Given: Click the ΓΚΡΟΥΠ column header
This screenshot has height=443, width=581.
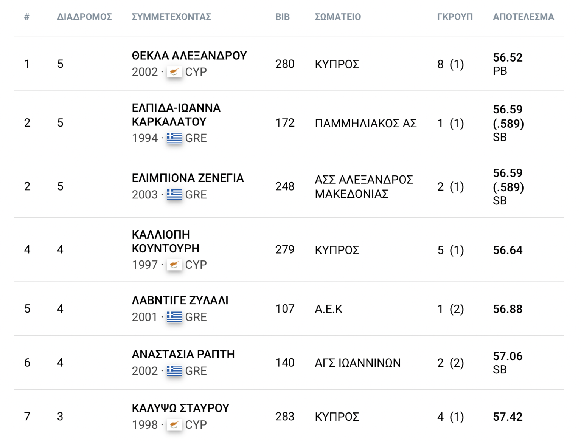Looking at the screenshot, I should click(x=455, y=17).
